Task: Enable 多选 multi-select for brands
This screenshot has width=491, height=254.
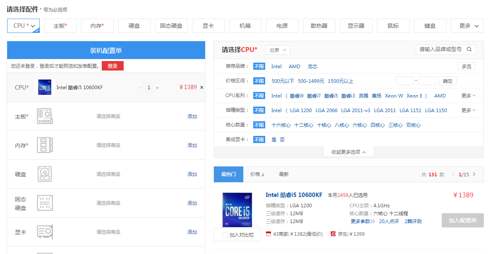Action: [466, 67]
